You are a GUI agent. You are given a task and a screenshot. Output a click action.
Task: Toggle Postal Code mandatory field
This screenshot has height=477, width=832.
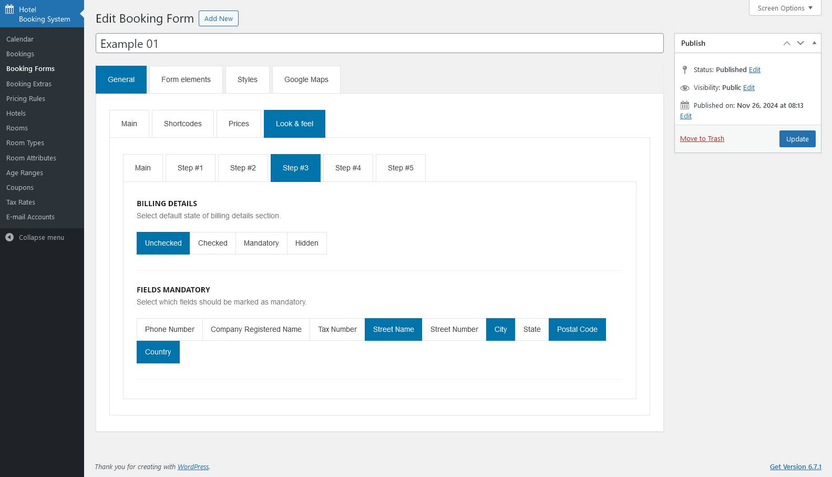click(x=577, y=329)
